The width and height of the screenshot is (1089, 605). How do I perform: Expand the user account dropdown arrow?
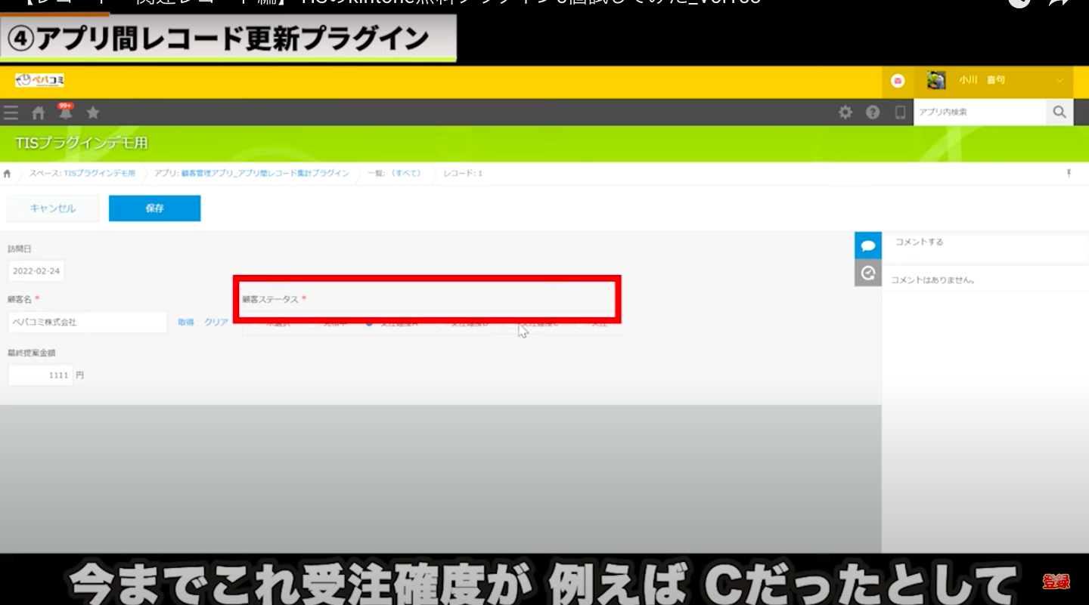coord(1060,81)
